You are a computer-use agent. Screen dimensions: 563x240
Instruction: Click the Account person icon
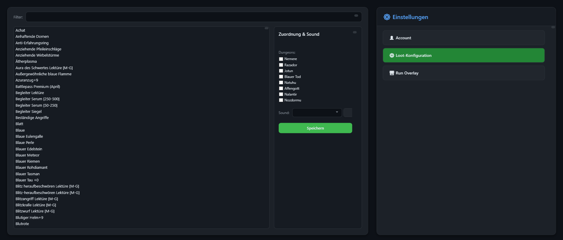click(x=391, y=38)
